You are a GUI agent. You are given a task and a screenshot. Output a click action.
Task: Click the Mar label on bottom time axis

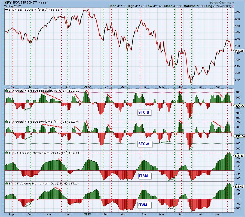click(x=123, y=215)
